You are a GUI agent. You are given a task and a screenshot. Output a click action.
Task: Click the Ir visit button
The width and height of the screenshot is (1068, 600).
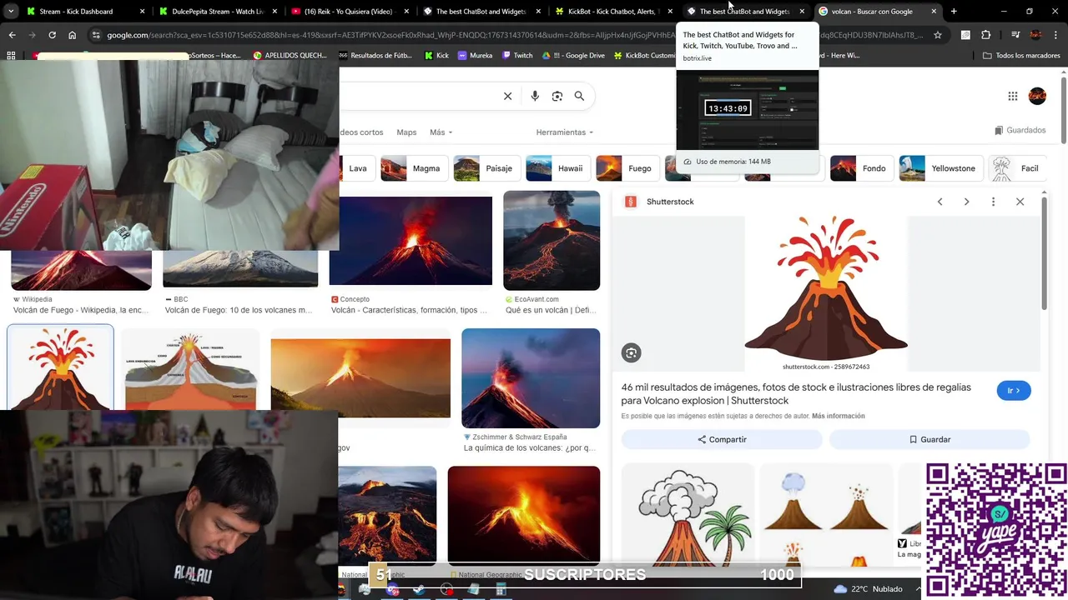pos(1014,390)
